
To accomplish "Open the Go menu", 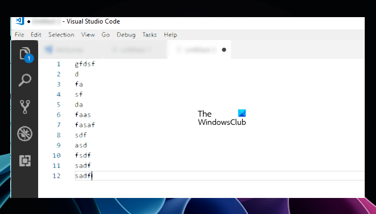I will 105,35.
